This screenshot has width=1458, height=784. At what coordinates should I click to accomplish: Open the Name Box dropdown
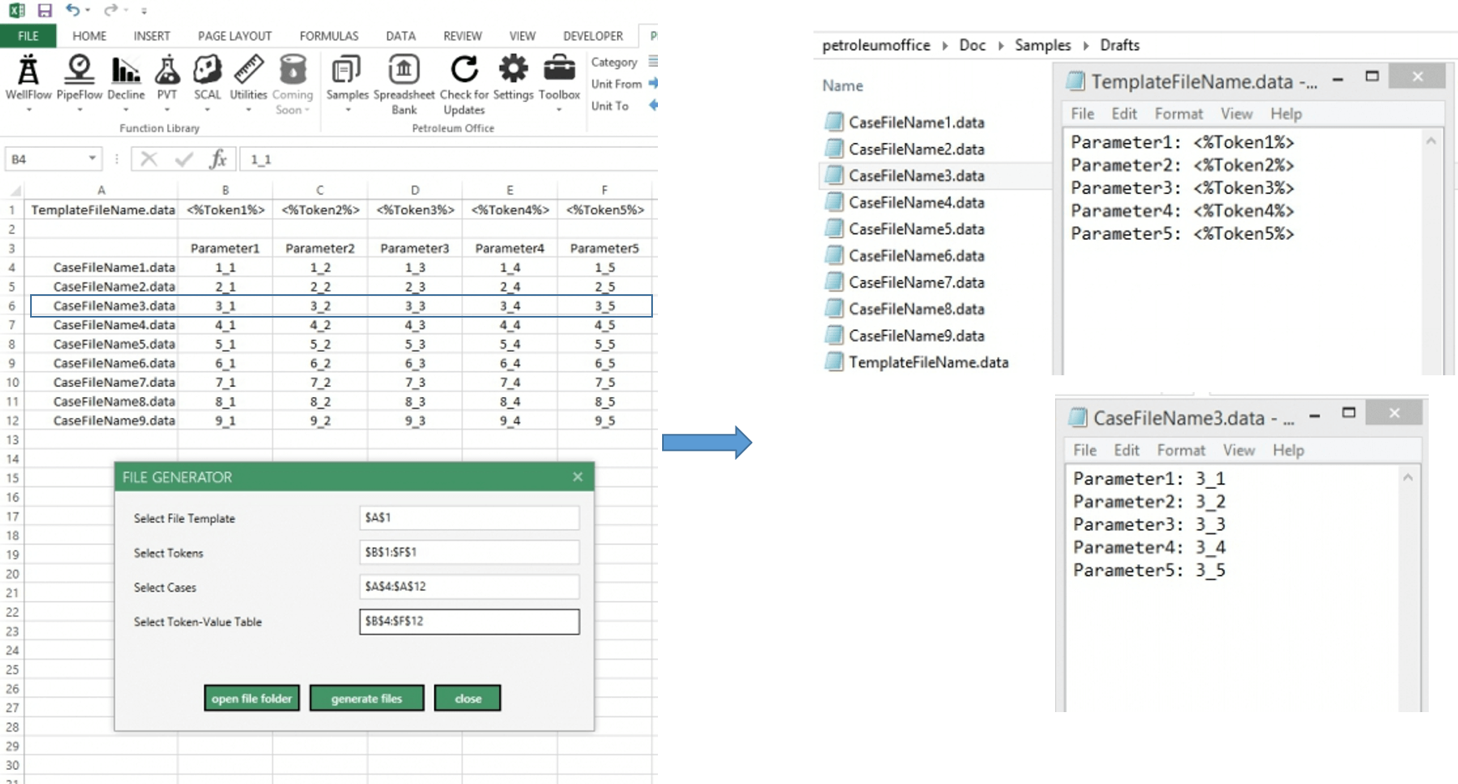pyautogui.click(x=90, y=159)
